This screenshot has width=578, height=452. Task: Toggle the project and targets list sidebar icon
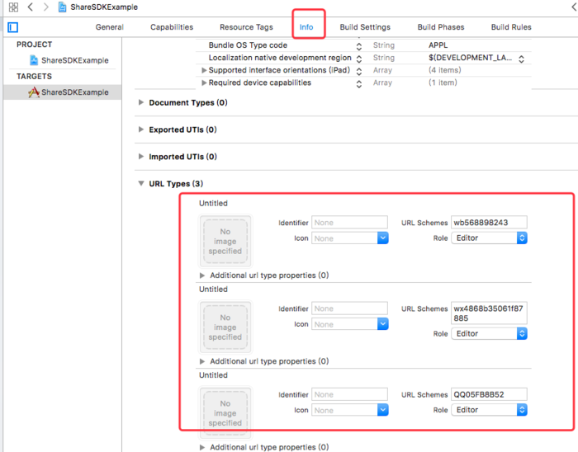tap(13, 27)
